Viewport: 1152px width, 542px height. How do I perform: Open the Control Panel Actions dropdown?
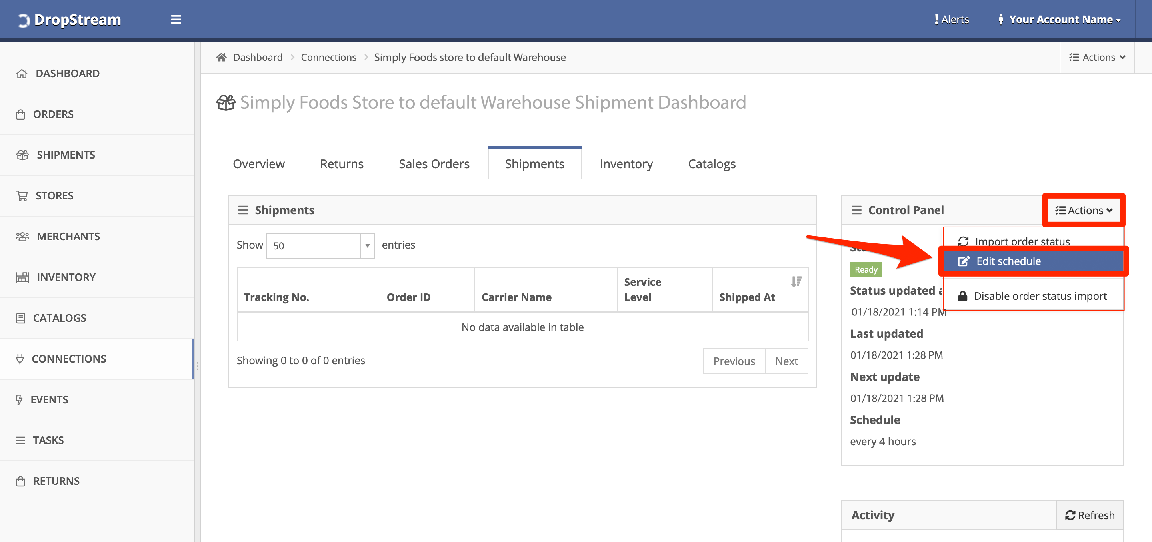click(x=1084, y=211)
